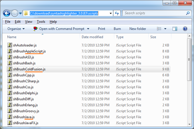Image resolution: width=194 pixels, height=129 pixels.
Task: Toggle the preview pane icon
Action: [175, 29]
